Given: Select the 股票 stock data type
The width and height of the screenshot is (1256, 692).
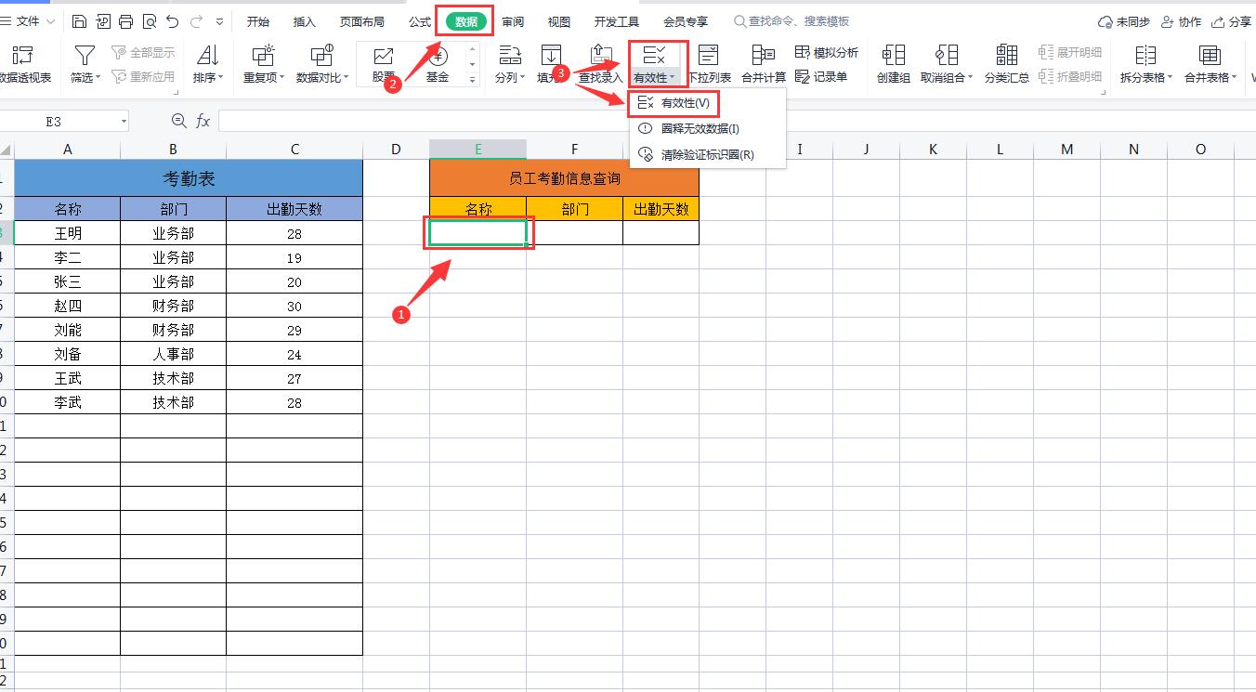Looking at the screenshot, I should click(x=384, y=64).
